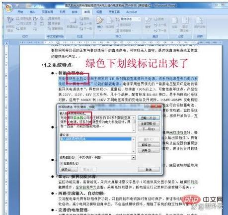Go to 上一条 previous comment in 批注 group

[x=85, y=23]
